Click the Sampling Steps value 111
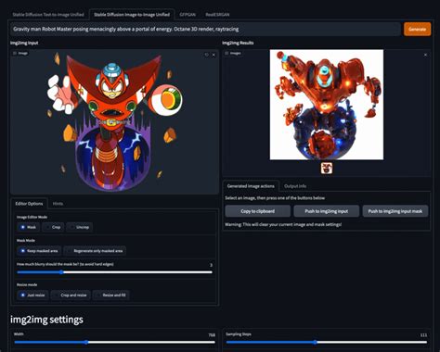The image size is (440, 352). tap(423, 335)
